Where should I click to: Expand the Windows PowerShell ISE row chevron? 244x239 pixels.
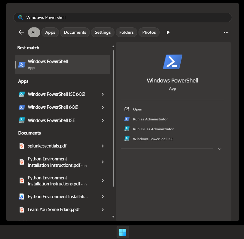(103, 120)
